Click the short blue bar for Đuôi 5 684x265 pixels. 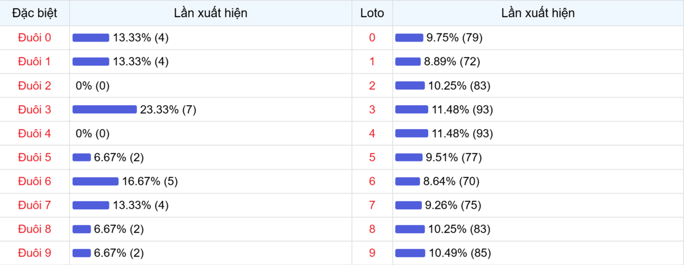coord(82,157)
